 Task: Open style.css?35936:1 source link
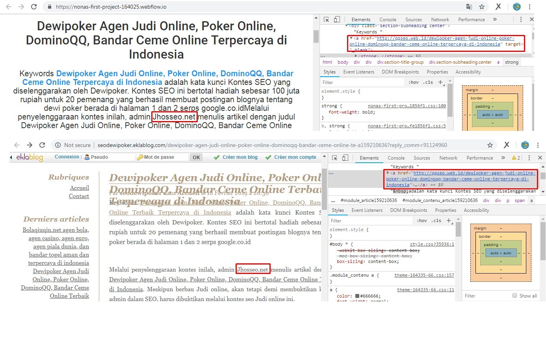click(x=432, y=244)
